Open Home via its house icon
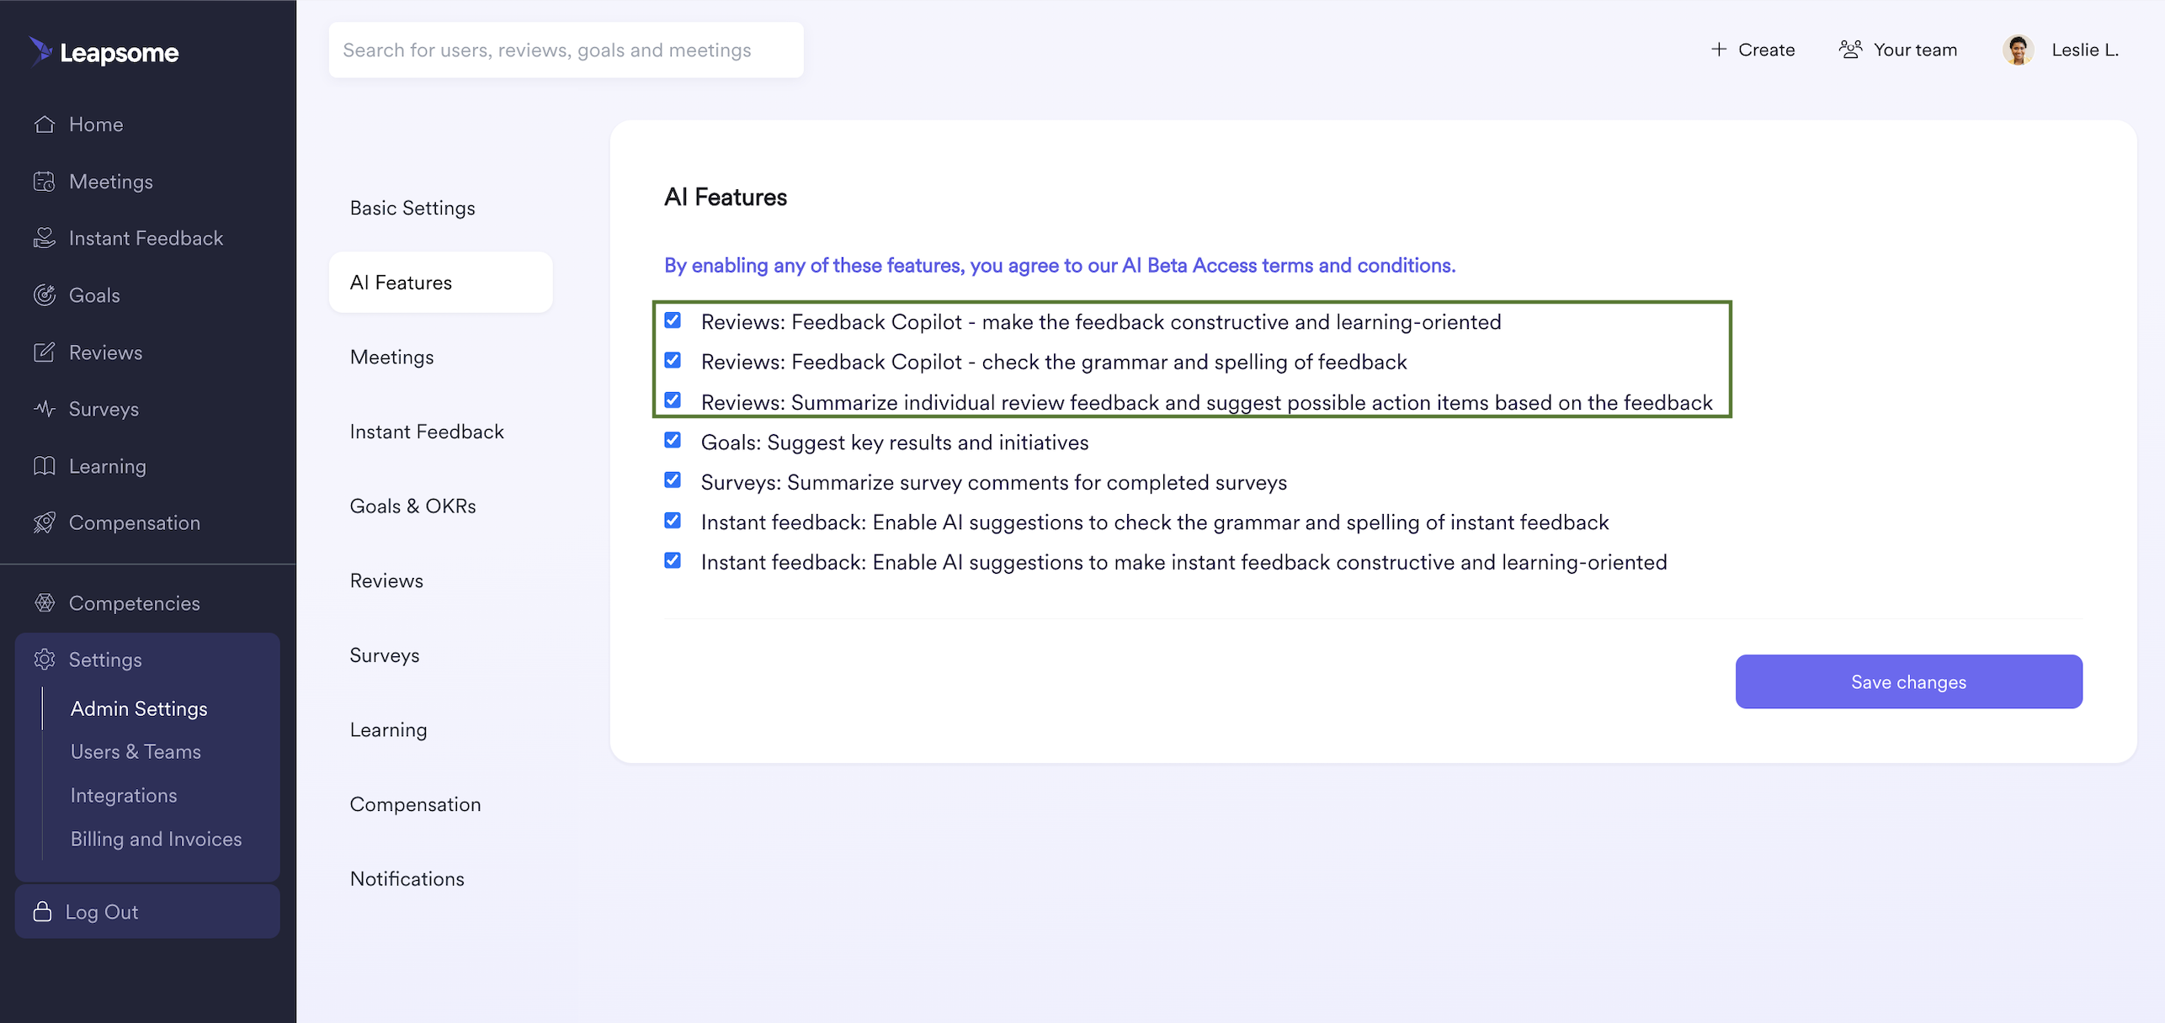The width and height of the screenshot is (2165, 1023). tap(45, 125)
